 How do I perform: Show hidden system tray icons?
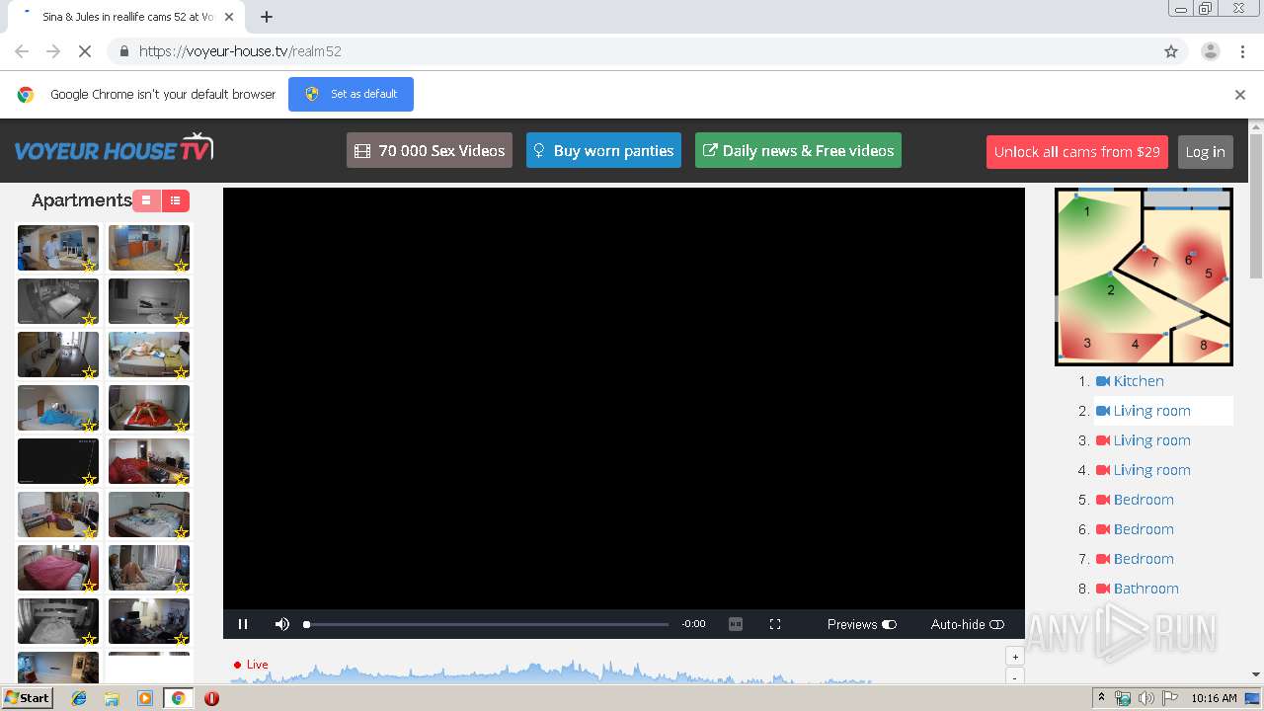click(1101, 698)
